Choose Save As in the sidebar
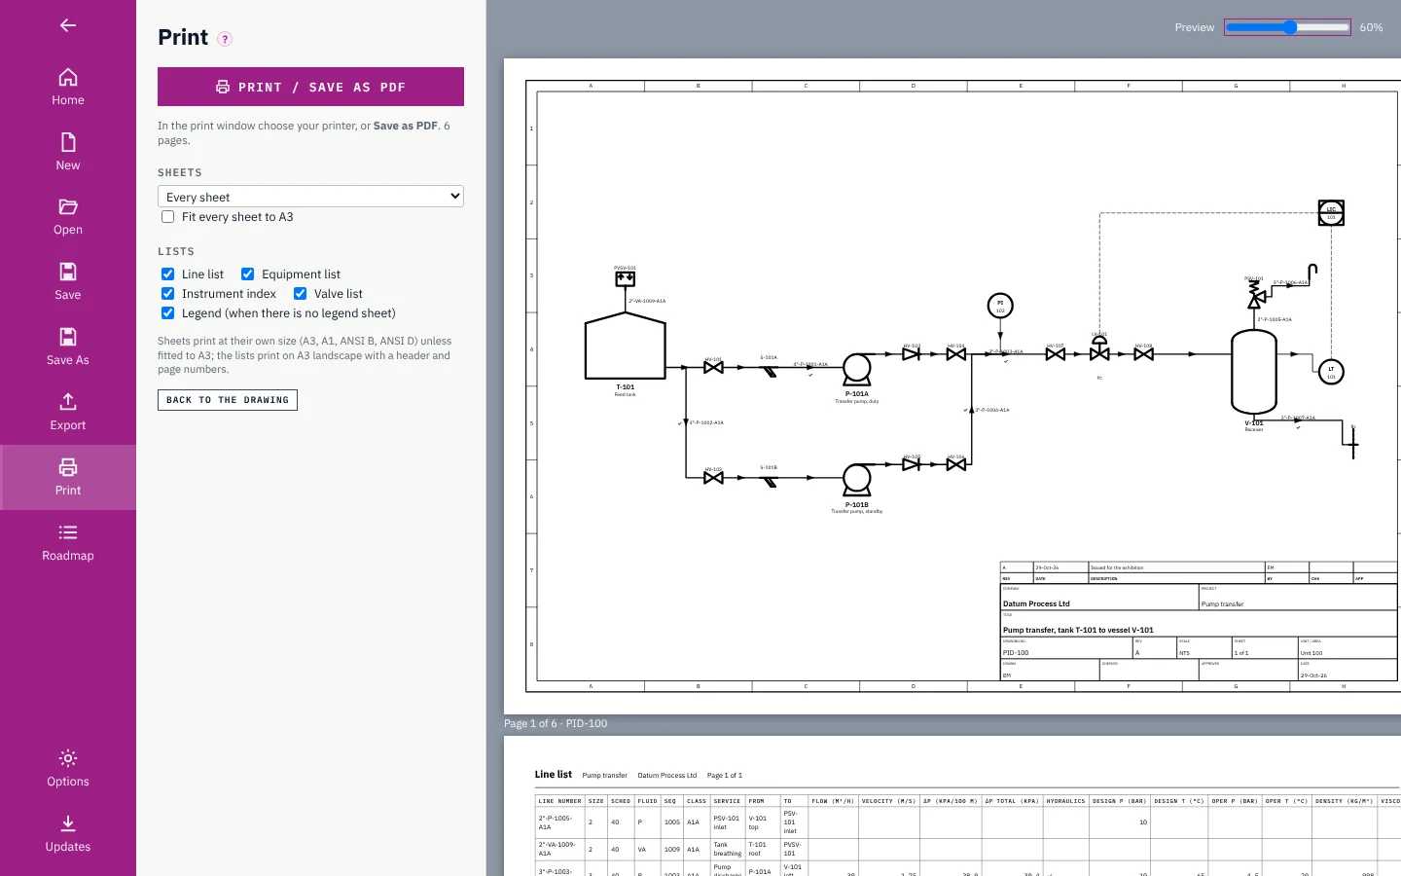Screen dimensions: 1401x876 (x=68, y=347)
